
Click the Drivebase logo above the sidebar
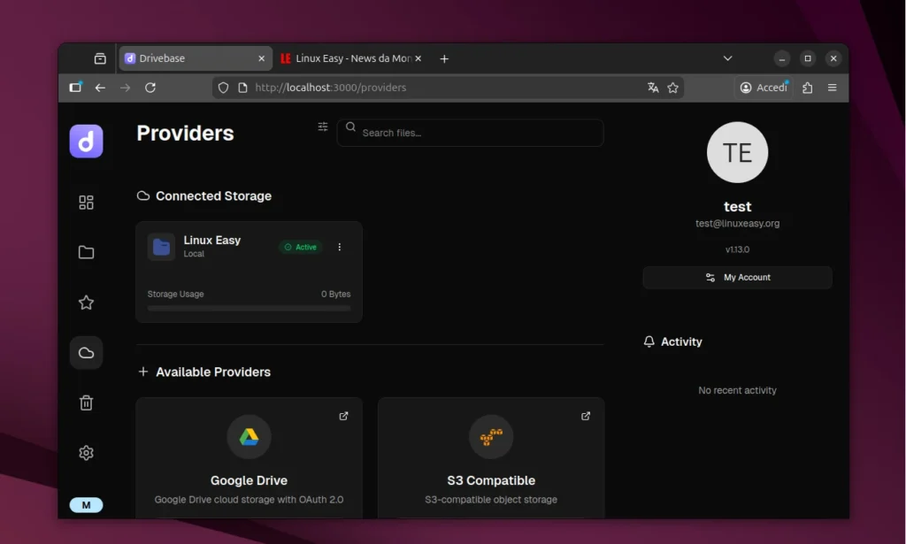[x=86, y=141]
